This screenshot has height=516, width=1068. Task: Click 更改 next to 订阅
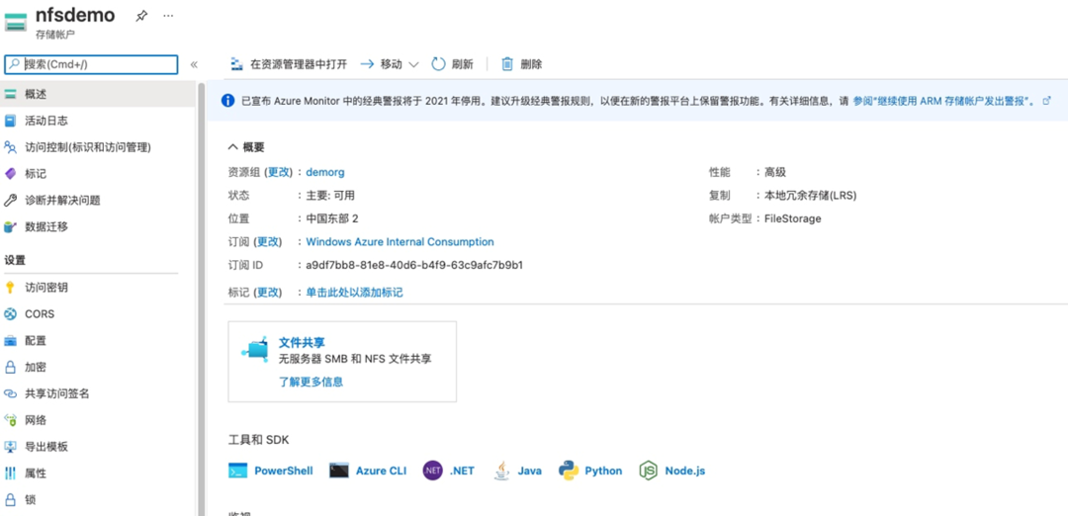click(268, 241)
